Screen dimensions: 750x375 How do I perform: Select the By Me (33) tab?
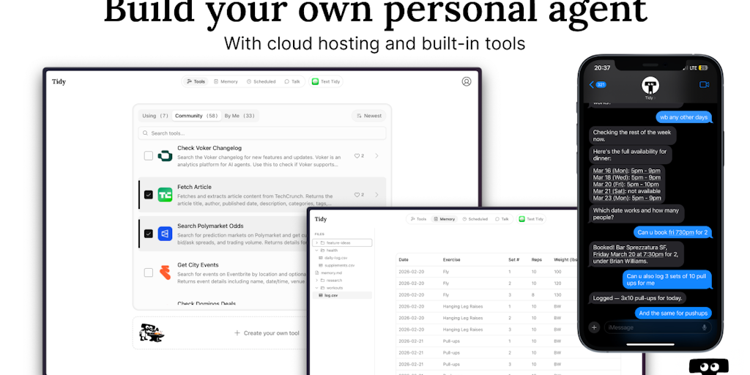click(x=240, y=116)
